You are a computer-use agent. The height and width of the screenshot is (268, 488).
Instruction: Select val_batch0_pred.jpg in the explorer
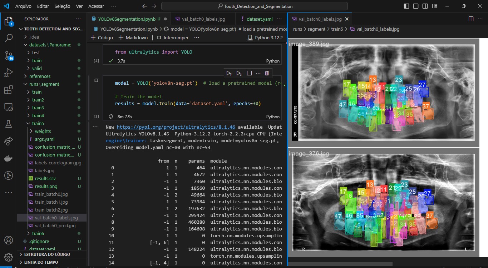click(55, 225)
